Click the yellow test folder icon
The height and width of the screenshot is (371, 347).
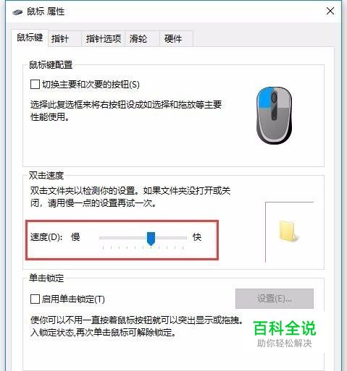point(288,231)
